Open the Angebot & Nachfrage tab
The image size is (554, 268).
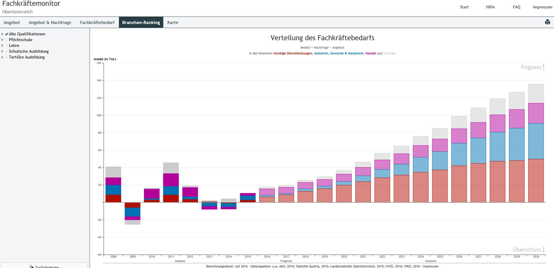(50, 23)
